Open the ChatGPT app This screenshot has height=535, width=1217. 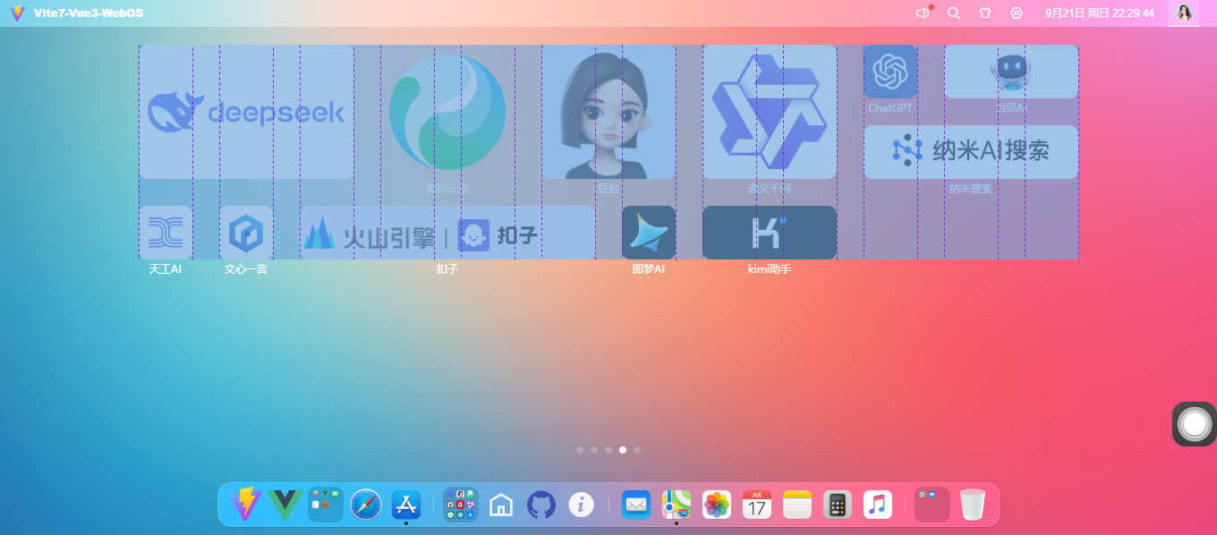click(x=890, y=72)
